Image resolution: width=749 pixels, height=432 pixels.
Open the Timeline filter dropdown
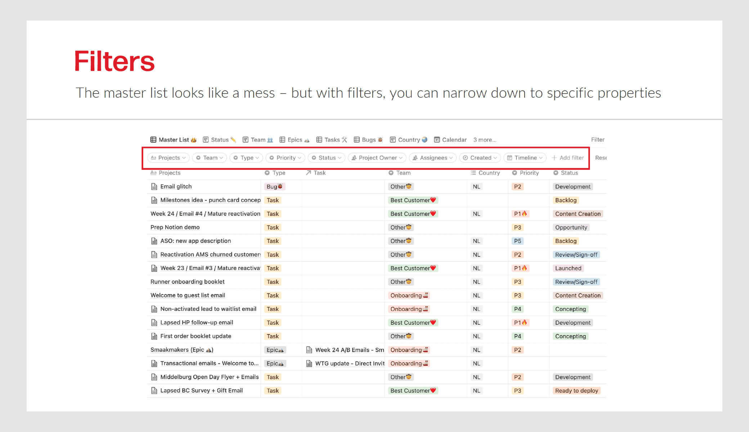(525, 158)
